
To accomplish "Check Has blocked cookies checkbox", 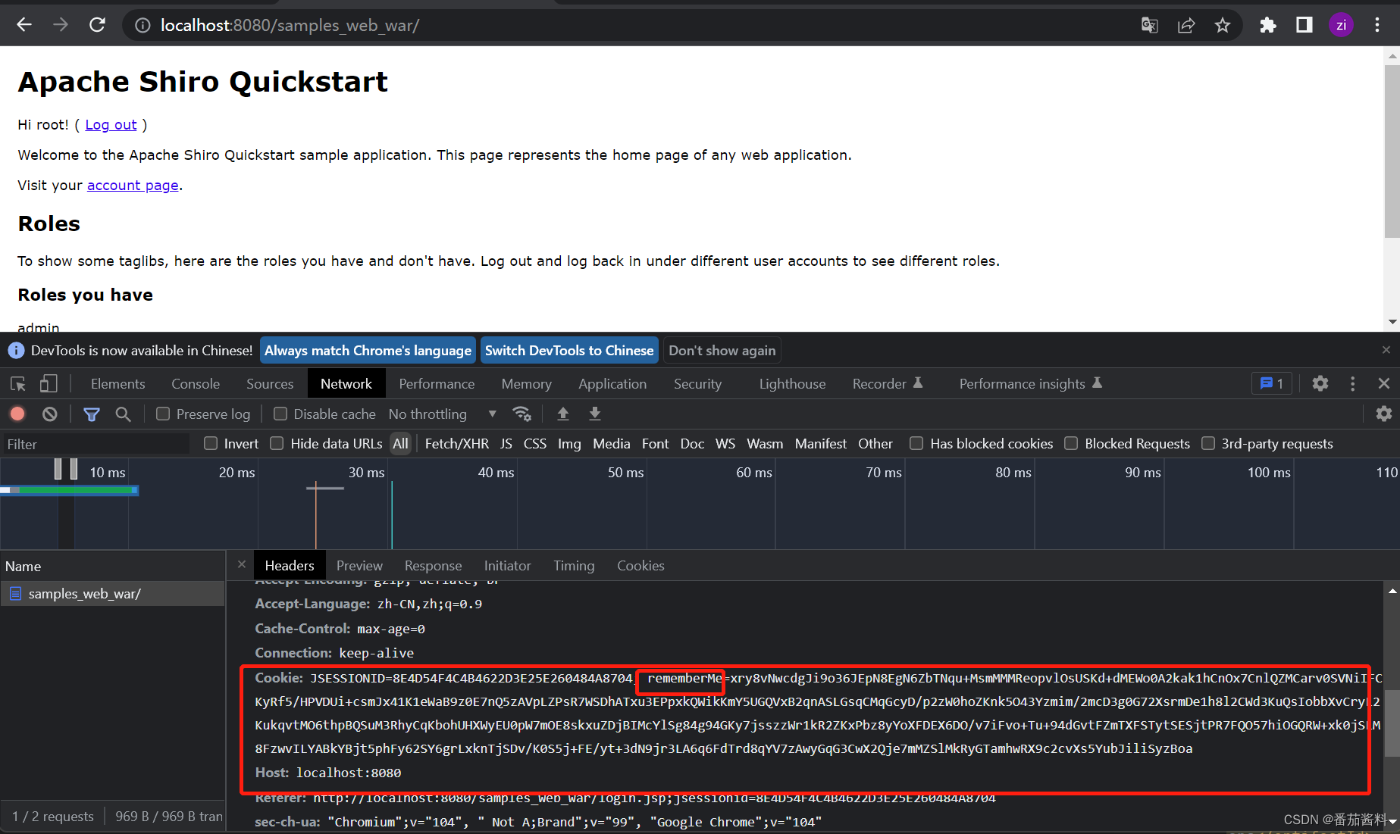I will (916, 443).
